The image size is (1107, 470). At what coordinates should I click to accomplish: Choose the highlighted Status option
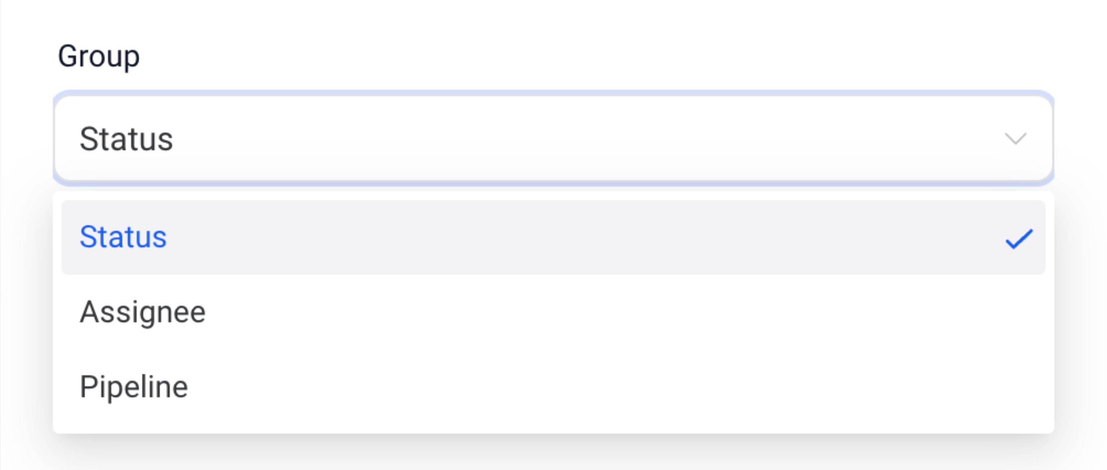(553, 237)
